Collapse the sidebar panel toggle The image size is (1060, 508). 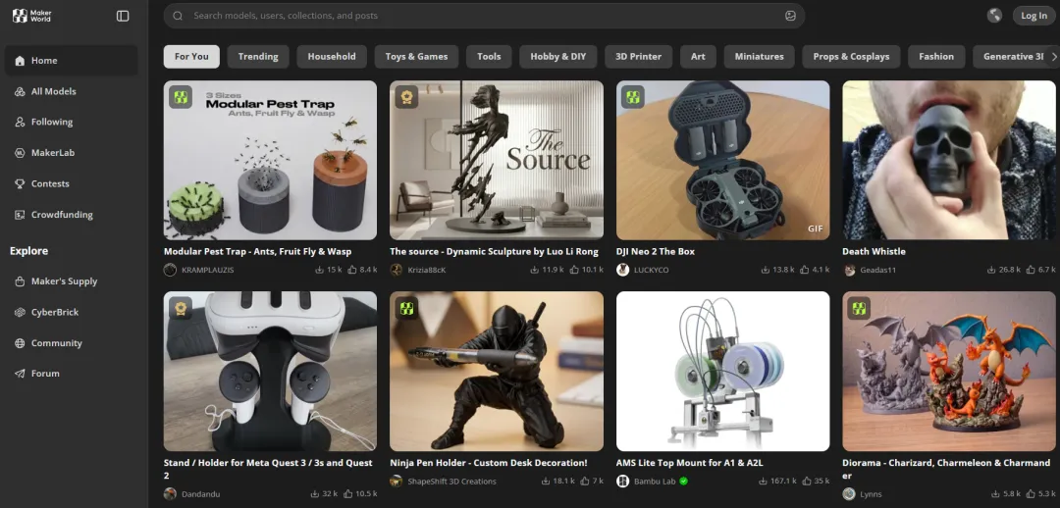[x=123, y=16]
